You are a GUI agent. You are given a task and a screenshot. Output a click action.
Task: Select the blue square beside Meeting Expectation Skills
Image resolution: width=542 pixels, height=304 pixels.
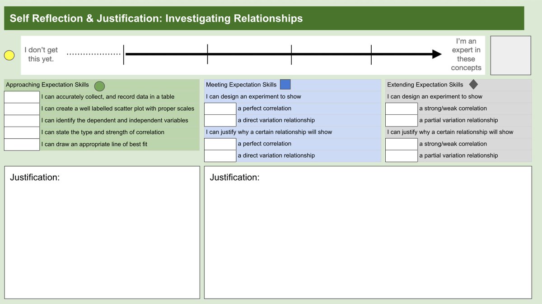(x=285, y=84)
